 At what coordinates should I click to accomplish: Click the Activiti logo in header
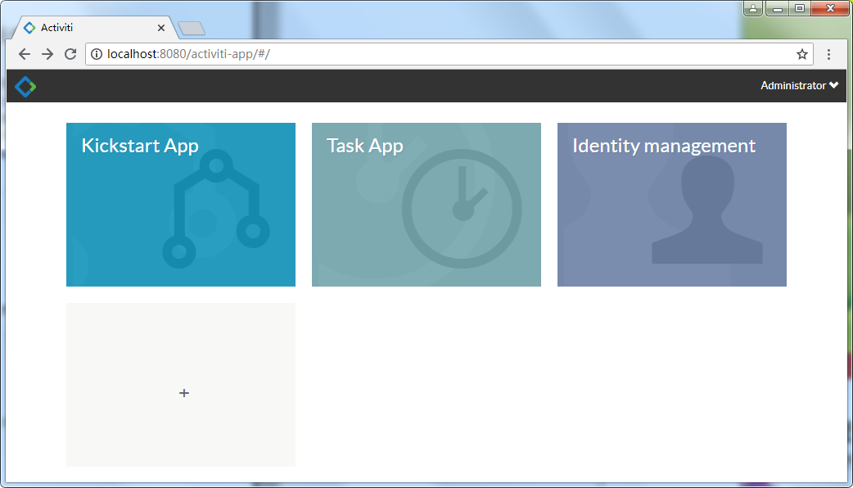(25, 87)
